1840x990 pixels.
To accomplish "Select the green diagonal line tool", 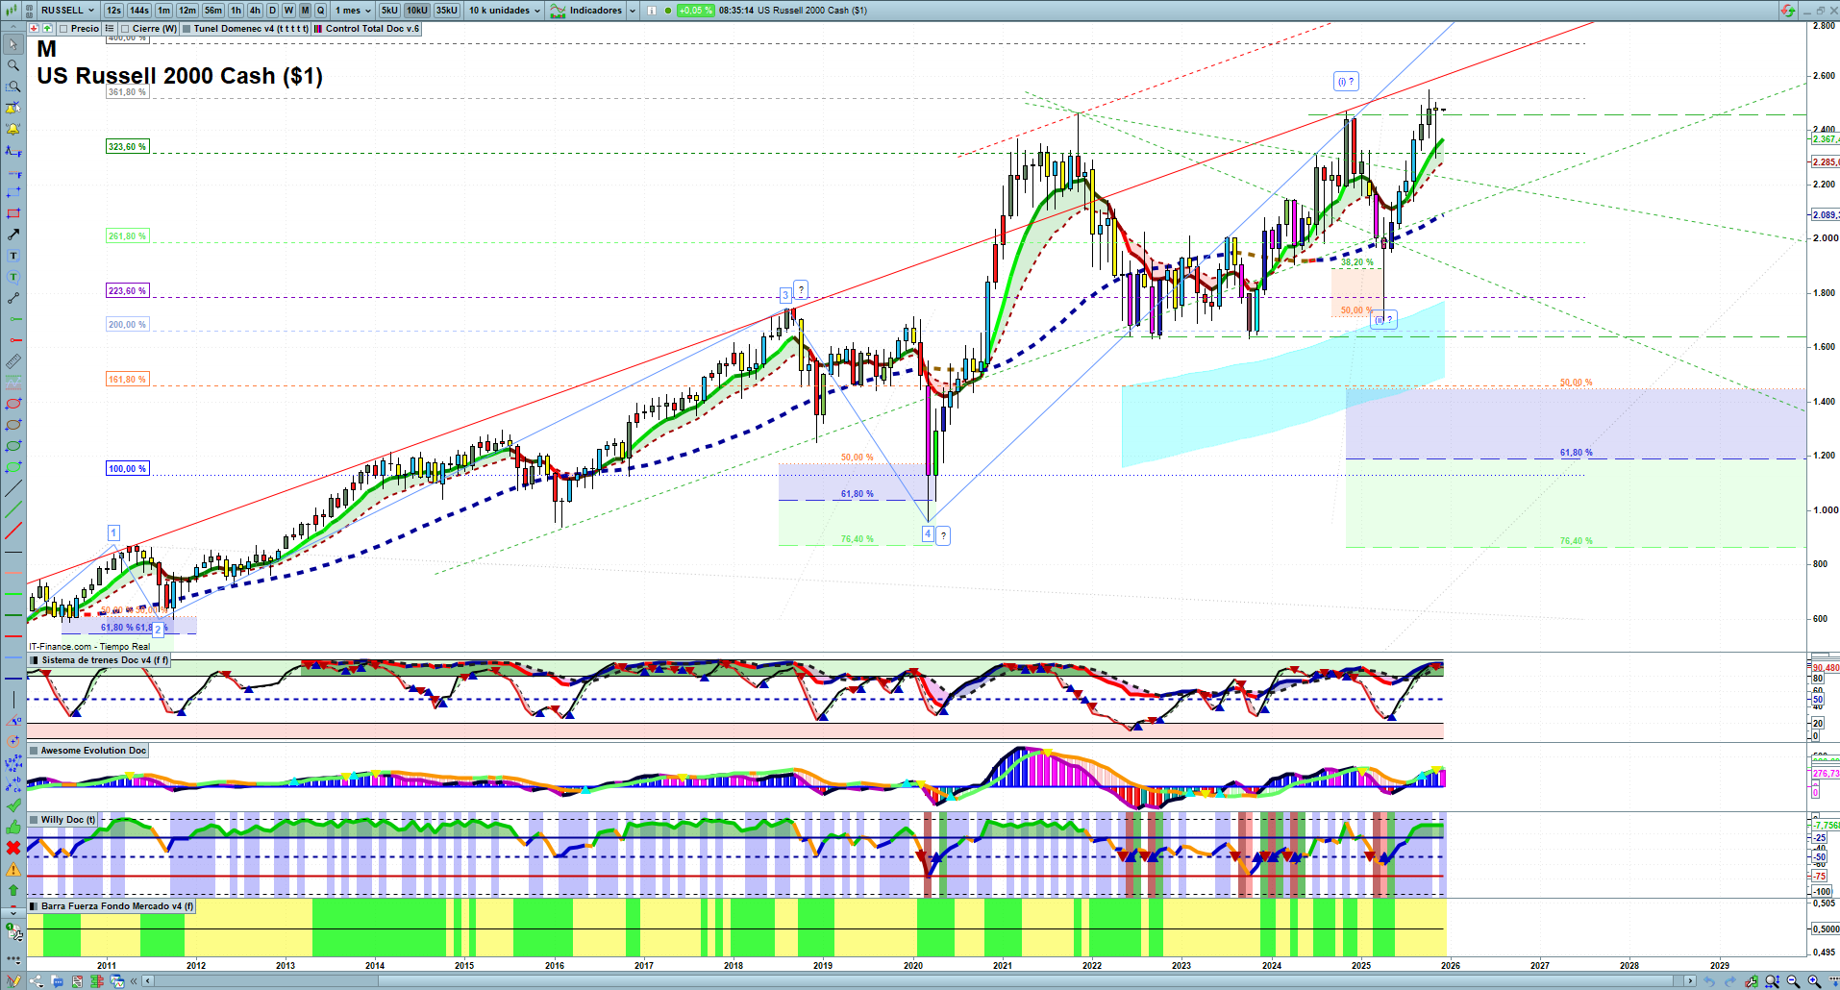I will pyautogui.click(x=13, y=509).
